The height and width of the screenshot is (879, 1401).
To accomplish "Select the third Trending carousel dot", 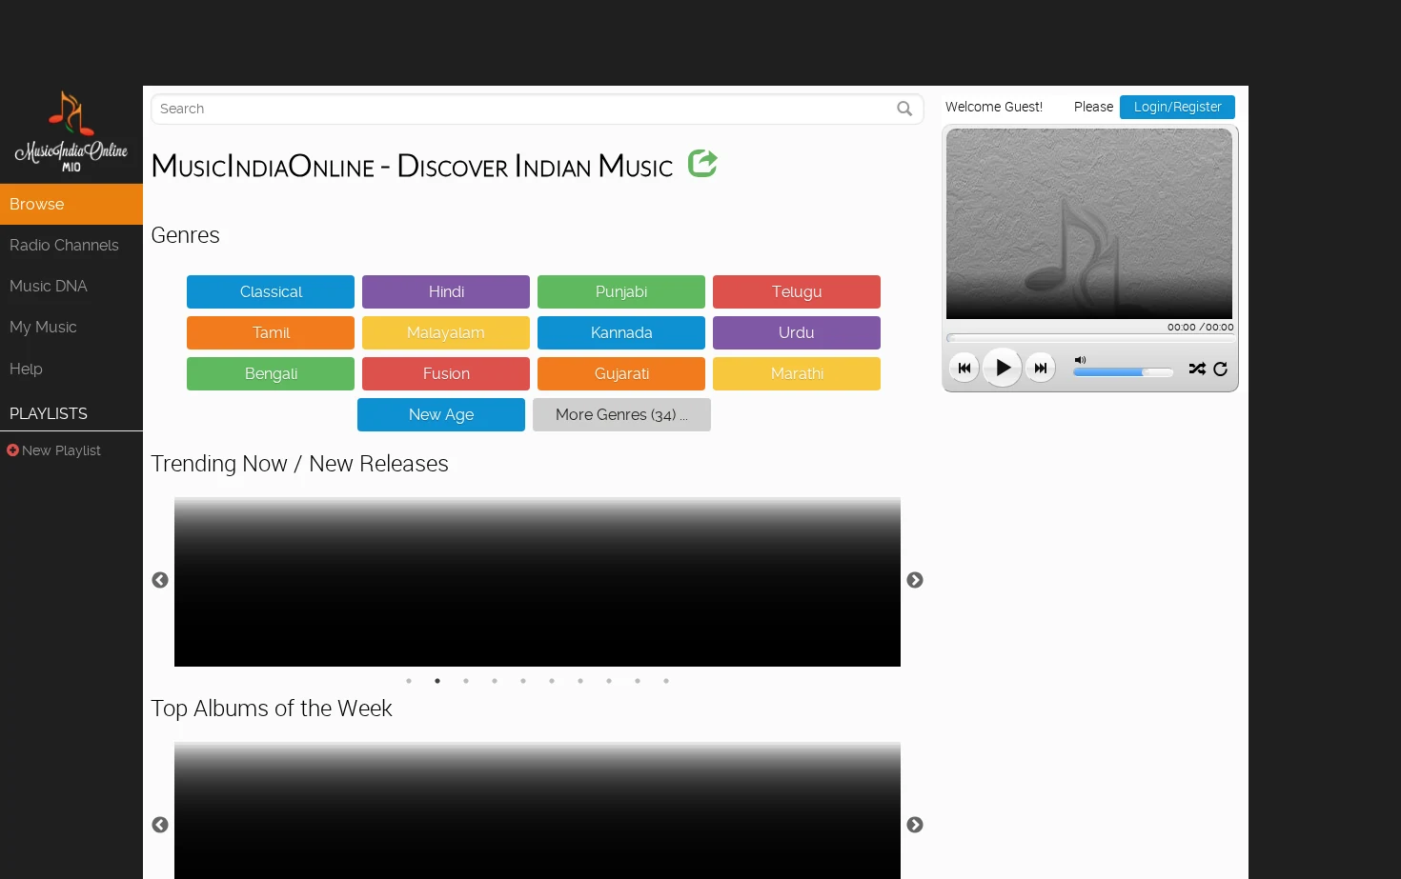I will tap(466, 681).
